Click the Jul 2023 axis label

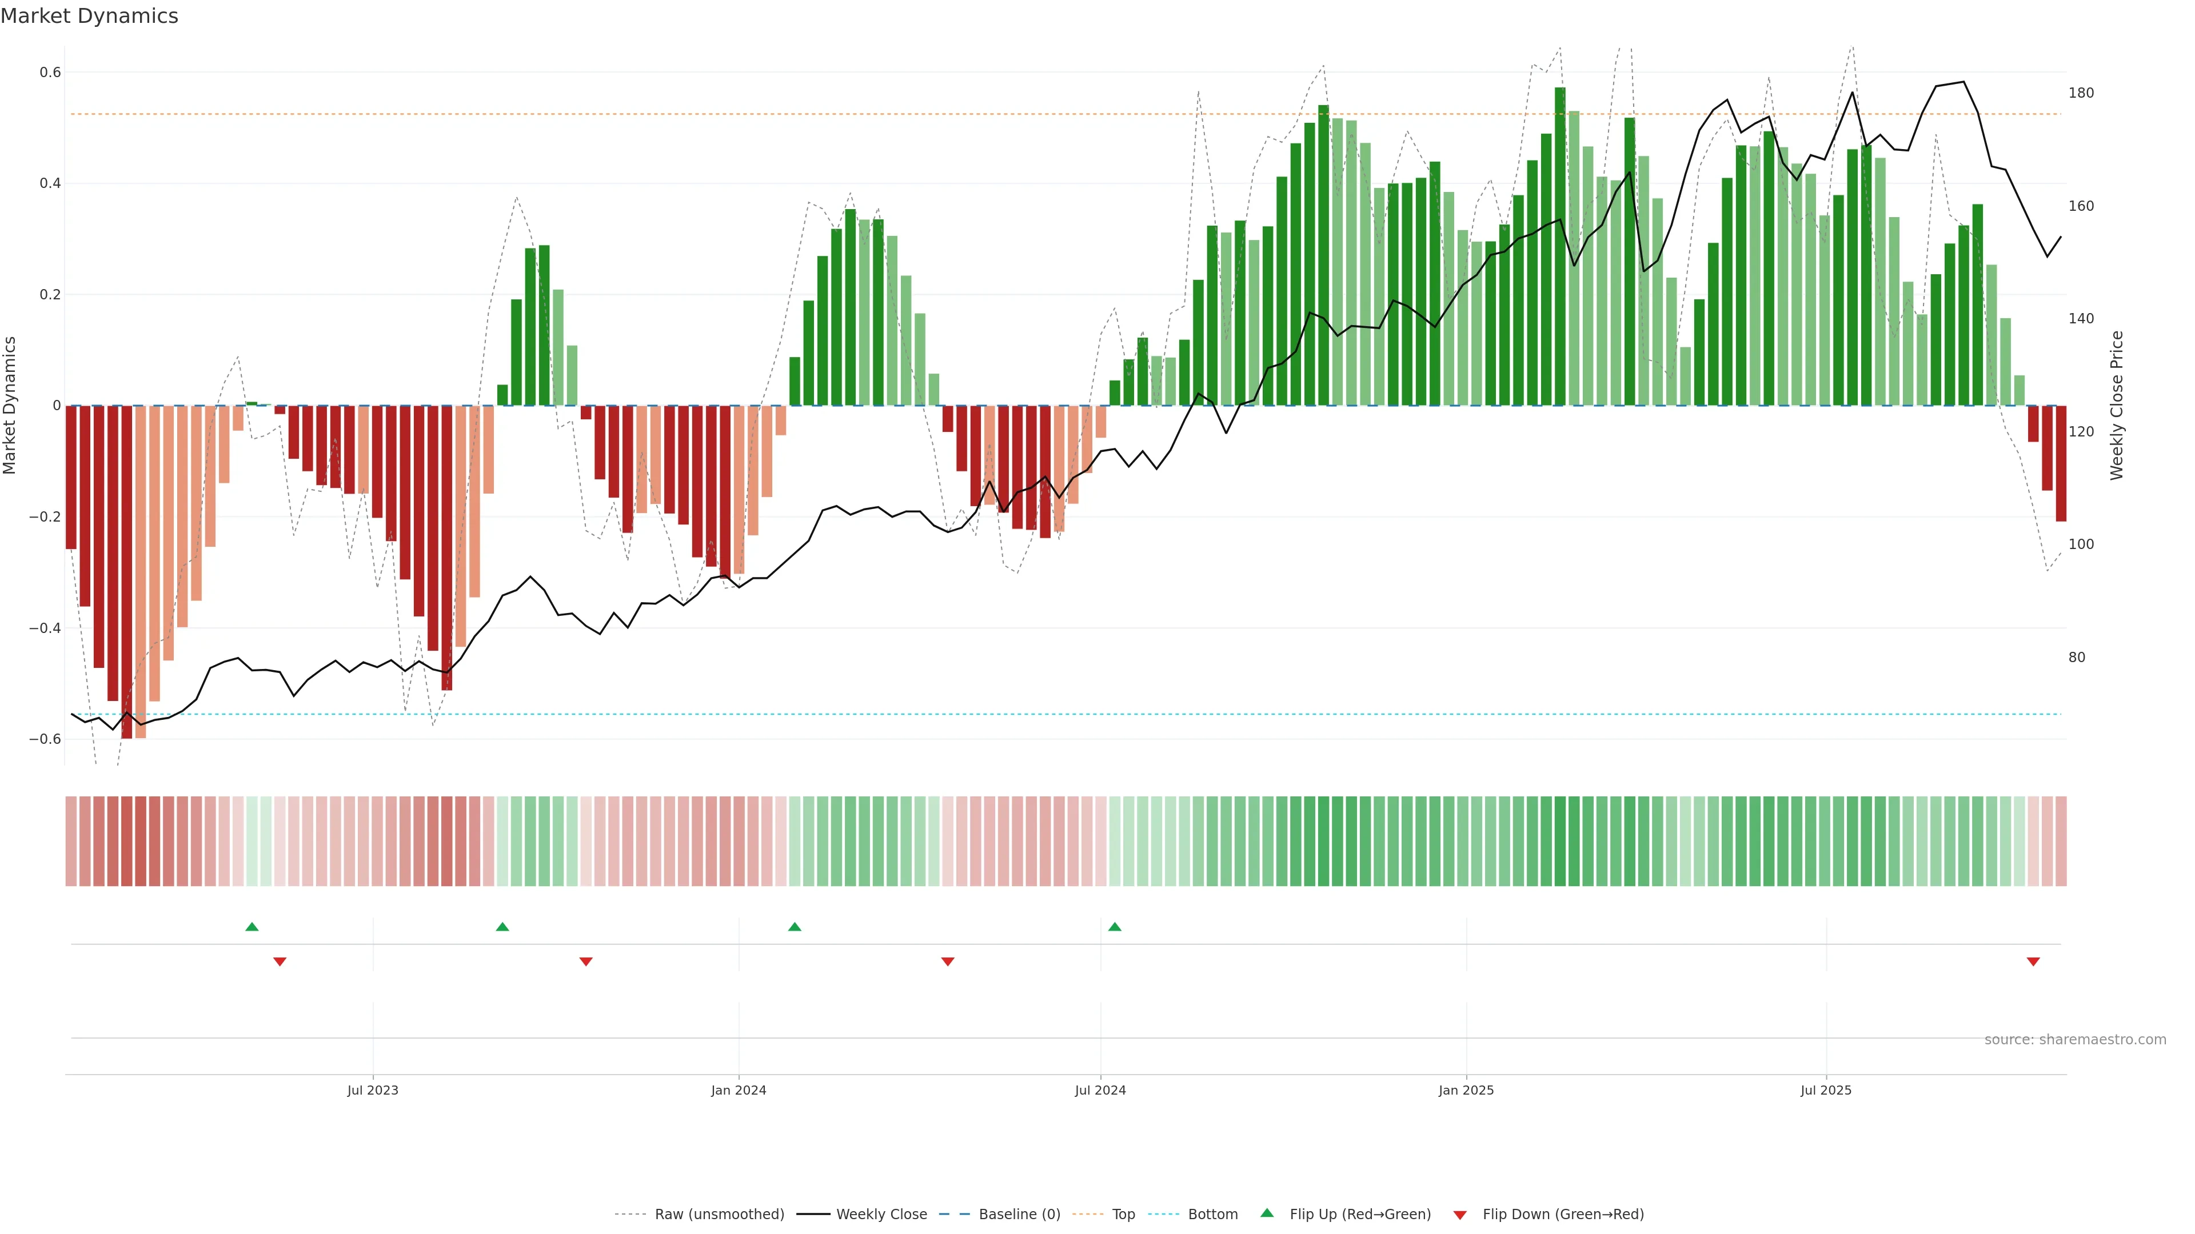(x=372, y=1090)
